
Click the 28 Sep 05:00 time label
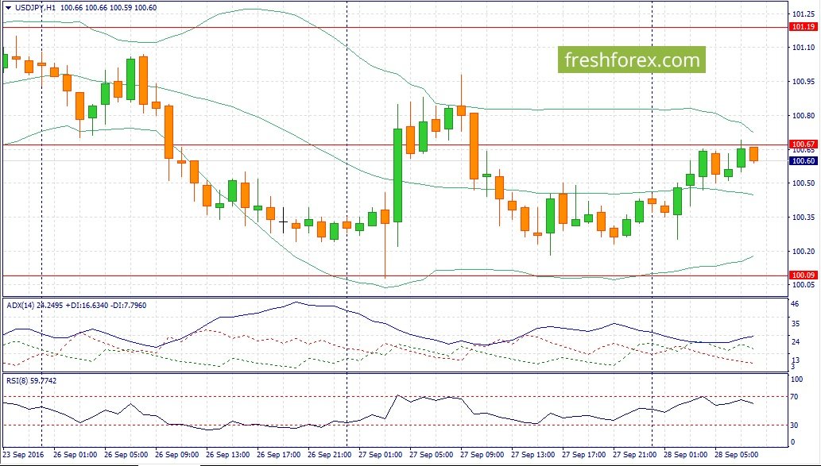click(x=736, y=455)
